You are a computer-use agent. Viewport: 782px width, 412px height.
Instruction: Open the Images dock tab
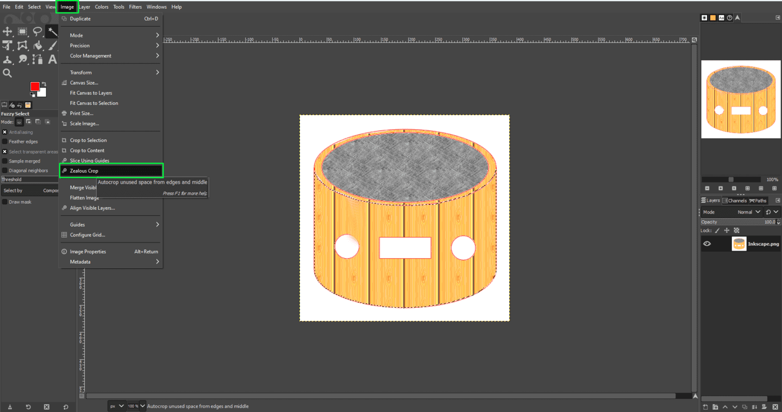tap(28, 105)
